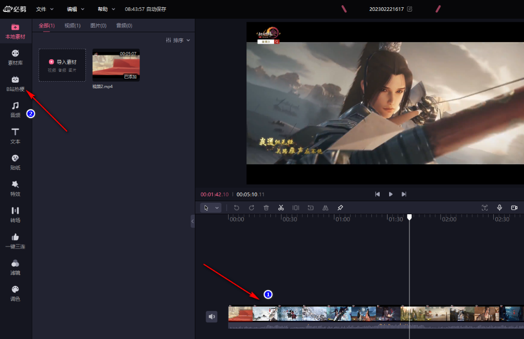Screen dimensions: 524x339
Task: Expand the 排序 sort dropdown
Action: pyautogui.click(x=178, y=41)
